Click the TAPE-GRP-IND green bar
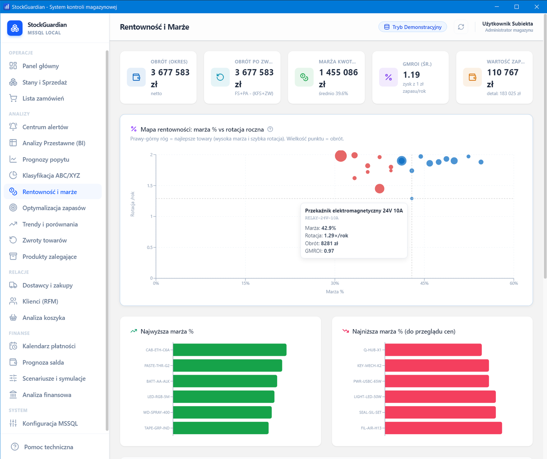The width and height of the screenshot is (547, 459). pyautogui.click(x=221, y=428)
